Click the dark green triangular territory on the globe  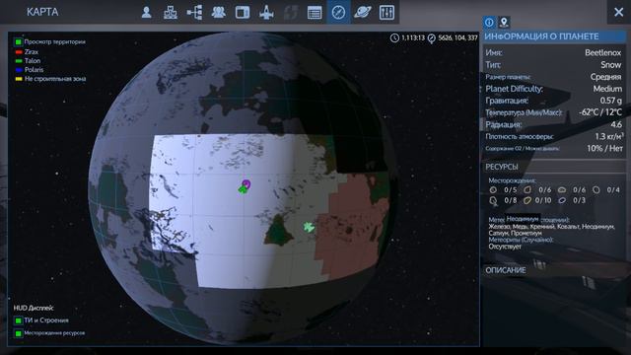(x=278, y=233)
